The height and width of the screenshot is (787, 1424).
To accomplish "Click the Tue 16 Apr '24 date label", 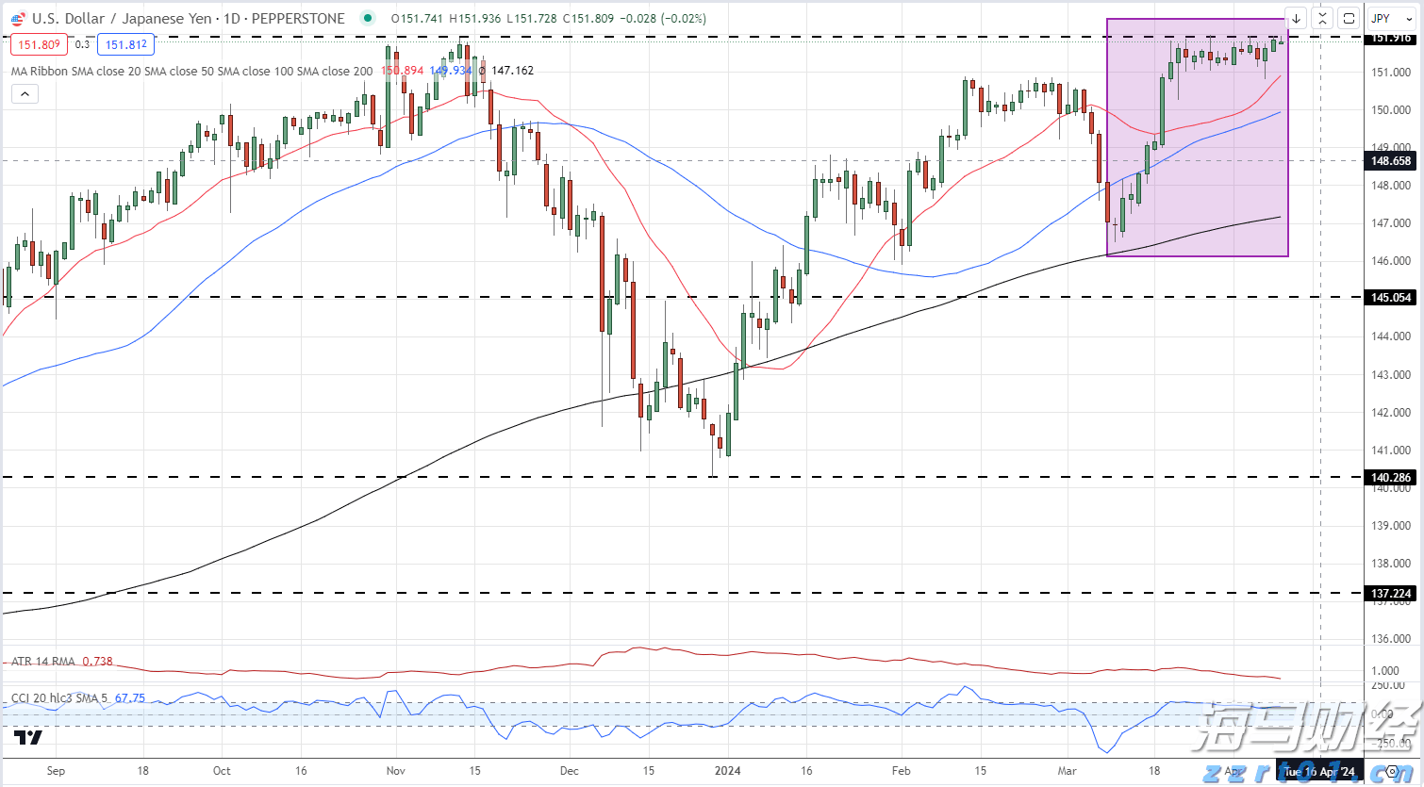I will point(1320,771).
